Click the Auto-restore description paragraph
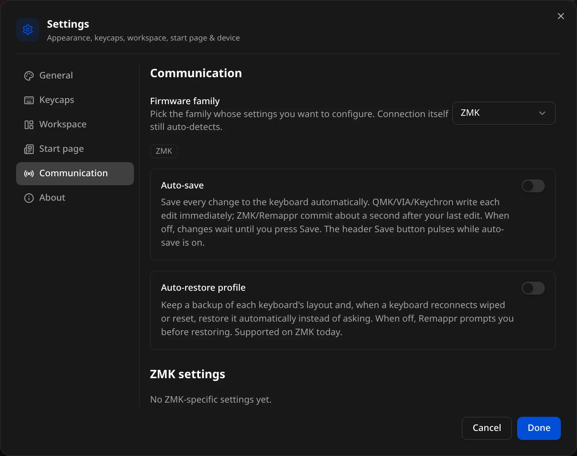Viewport: 577px width, 456px height. [337, 318]
